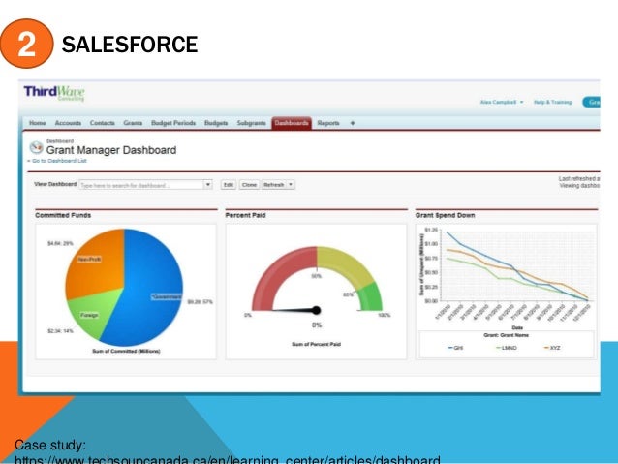Viewport: 618px width, 464px height.
Task: Open the Budget Periods tab
Action: 173,123
